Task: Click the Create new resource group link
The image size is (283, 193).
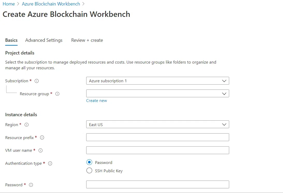Action: click(97, 101)
